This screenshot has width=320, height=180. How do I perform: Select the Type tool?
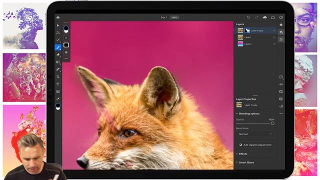[x=58, y=84]
